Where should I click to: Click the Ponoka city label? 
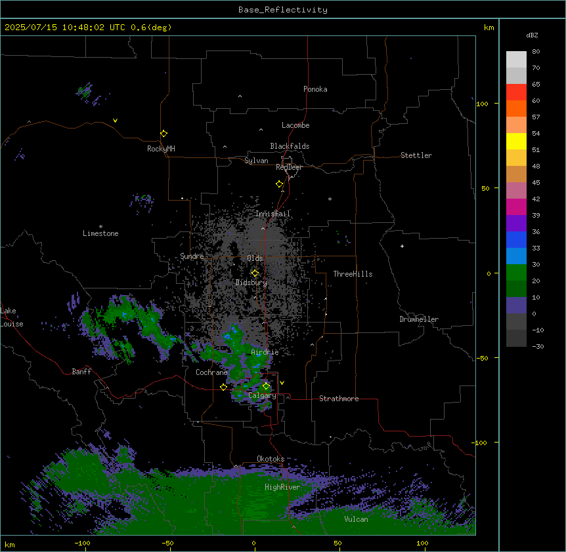tap(315, 89)
